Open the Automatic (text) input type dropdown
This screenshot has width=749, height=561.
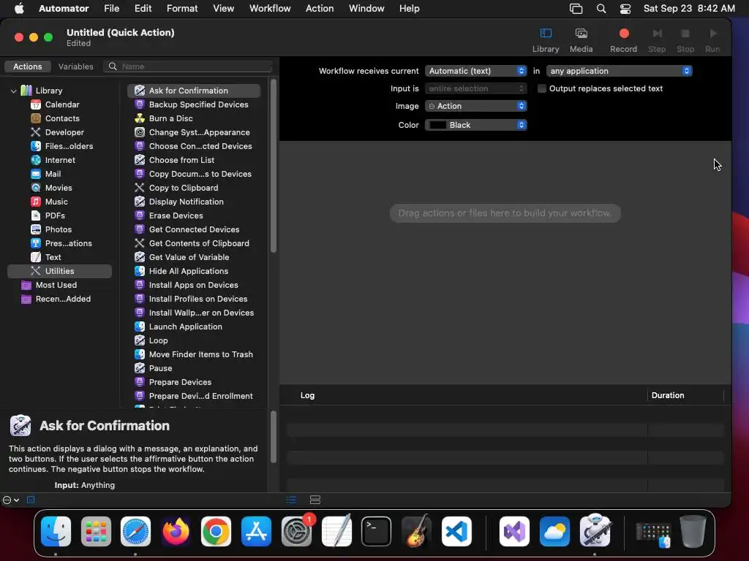click(x=475, y=71)
